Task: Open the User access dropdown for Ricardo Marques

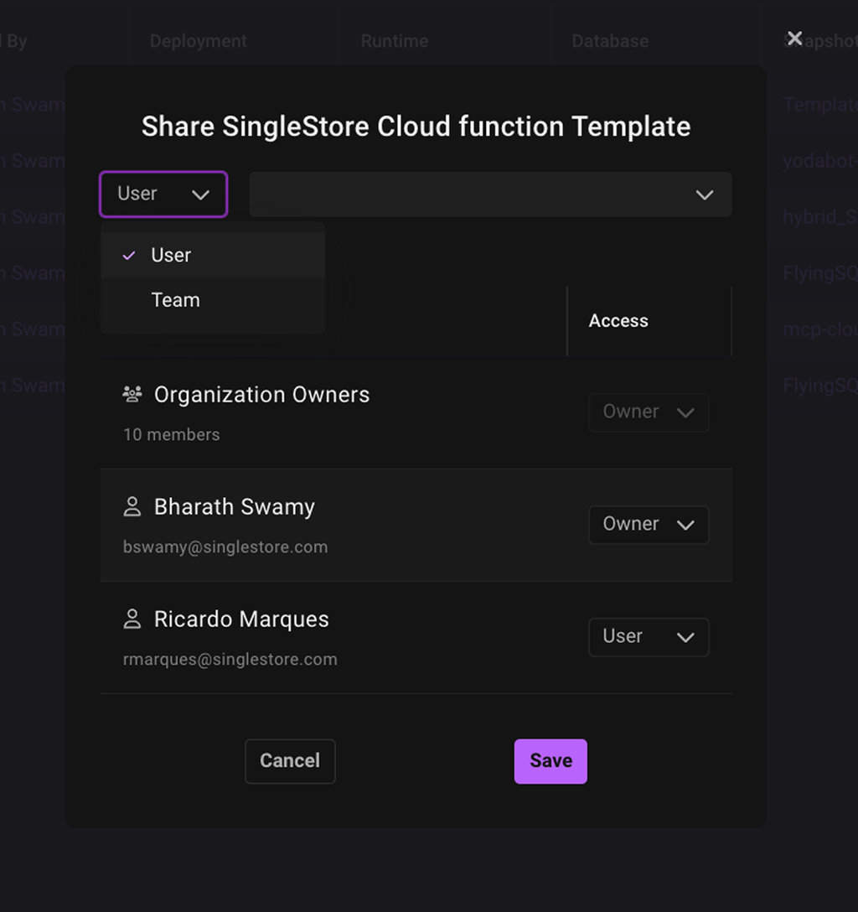Action: (x=649, y=637)
